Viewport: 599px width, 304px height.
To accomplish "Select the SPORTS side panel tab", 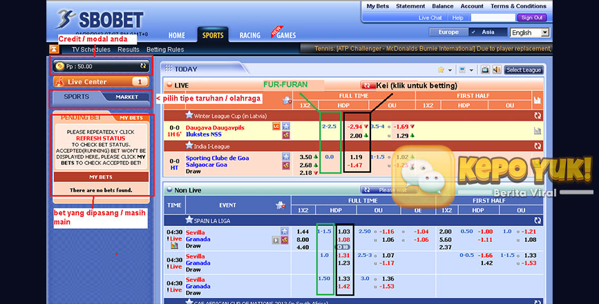I will 77,97.
